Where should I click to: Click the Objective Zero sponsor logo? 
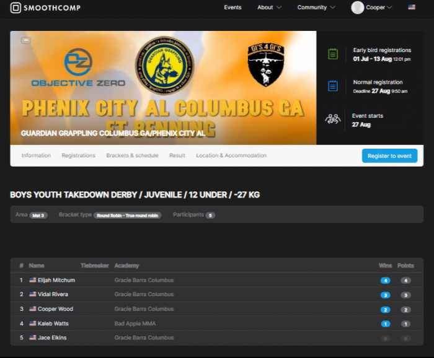78,68
